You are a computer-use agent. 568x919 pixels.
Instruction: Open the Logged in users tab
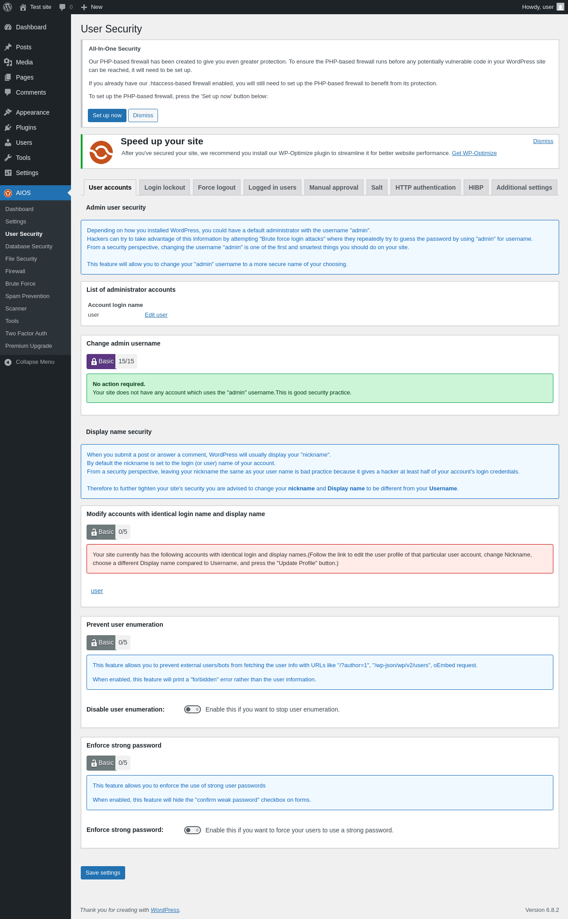pyautogui.click(x=272, y=187)
